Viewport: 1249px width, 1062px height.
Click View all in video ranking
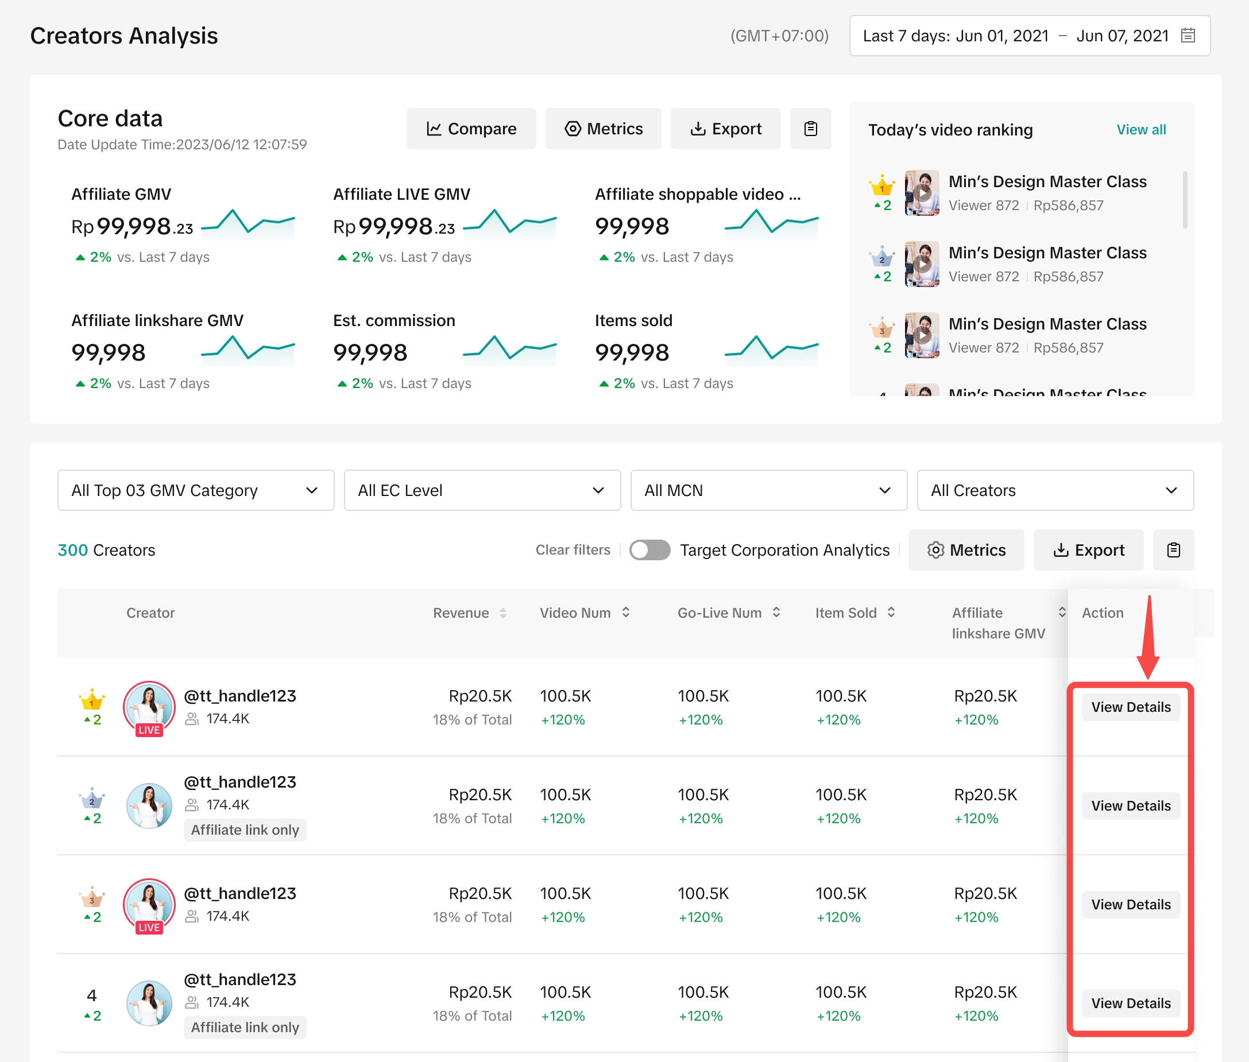tap(1140, 129)
